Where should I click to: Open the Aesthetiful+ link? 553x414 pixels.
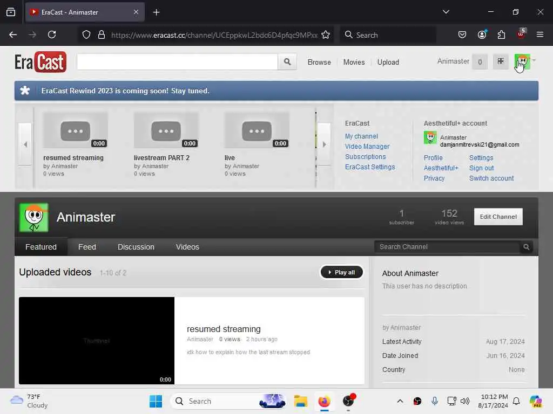point(441,168)
